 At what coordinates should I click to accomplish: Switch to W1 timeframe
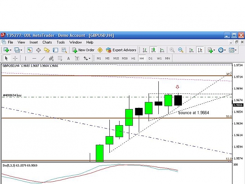pos(159,58)
